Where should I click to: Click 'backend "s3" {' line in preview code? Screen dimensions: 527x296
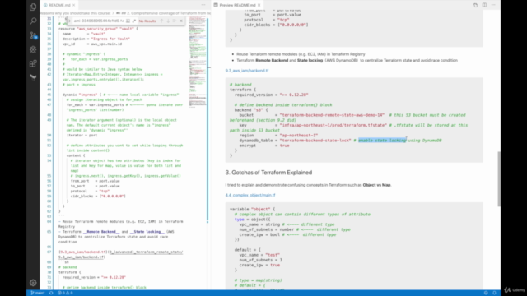pyautogui.click(x=251, y=109)
